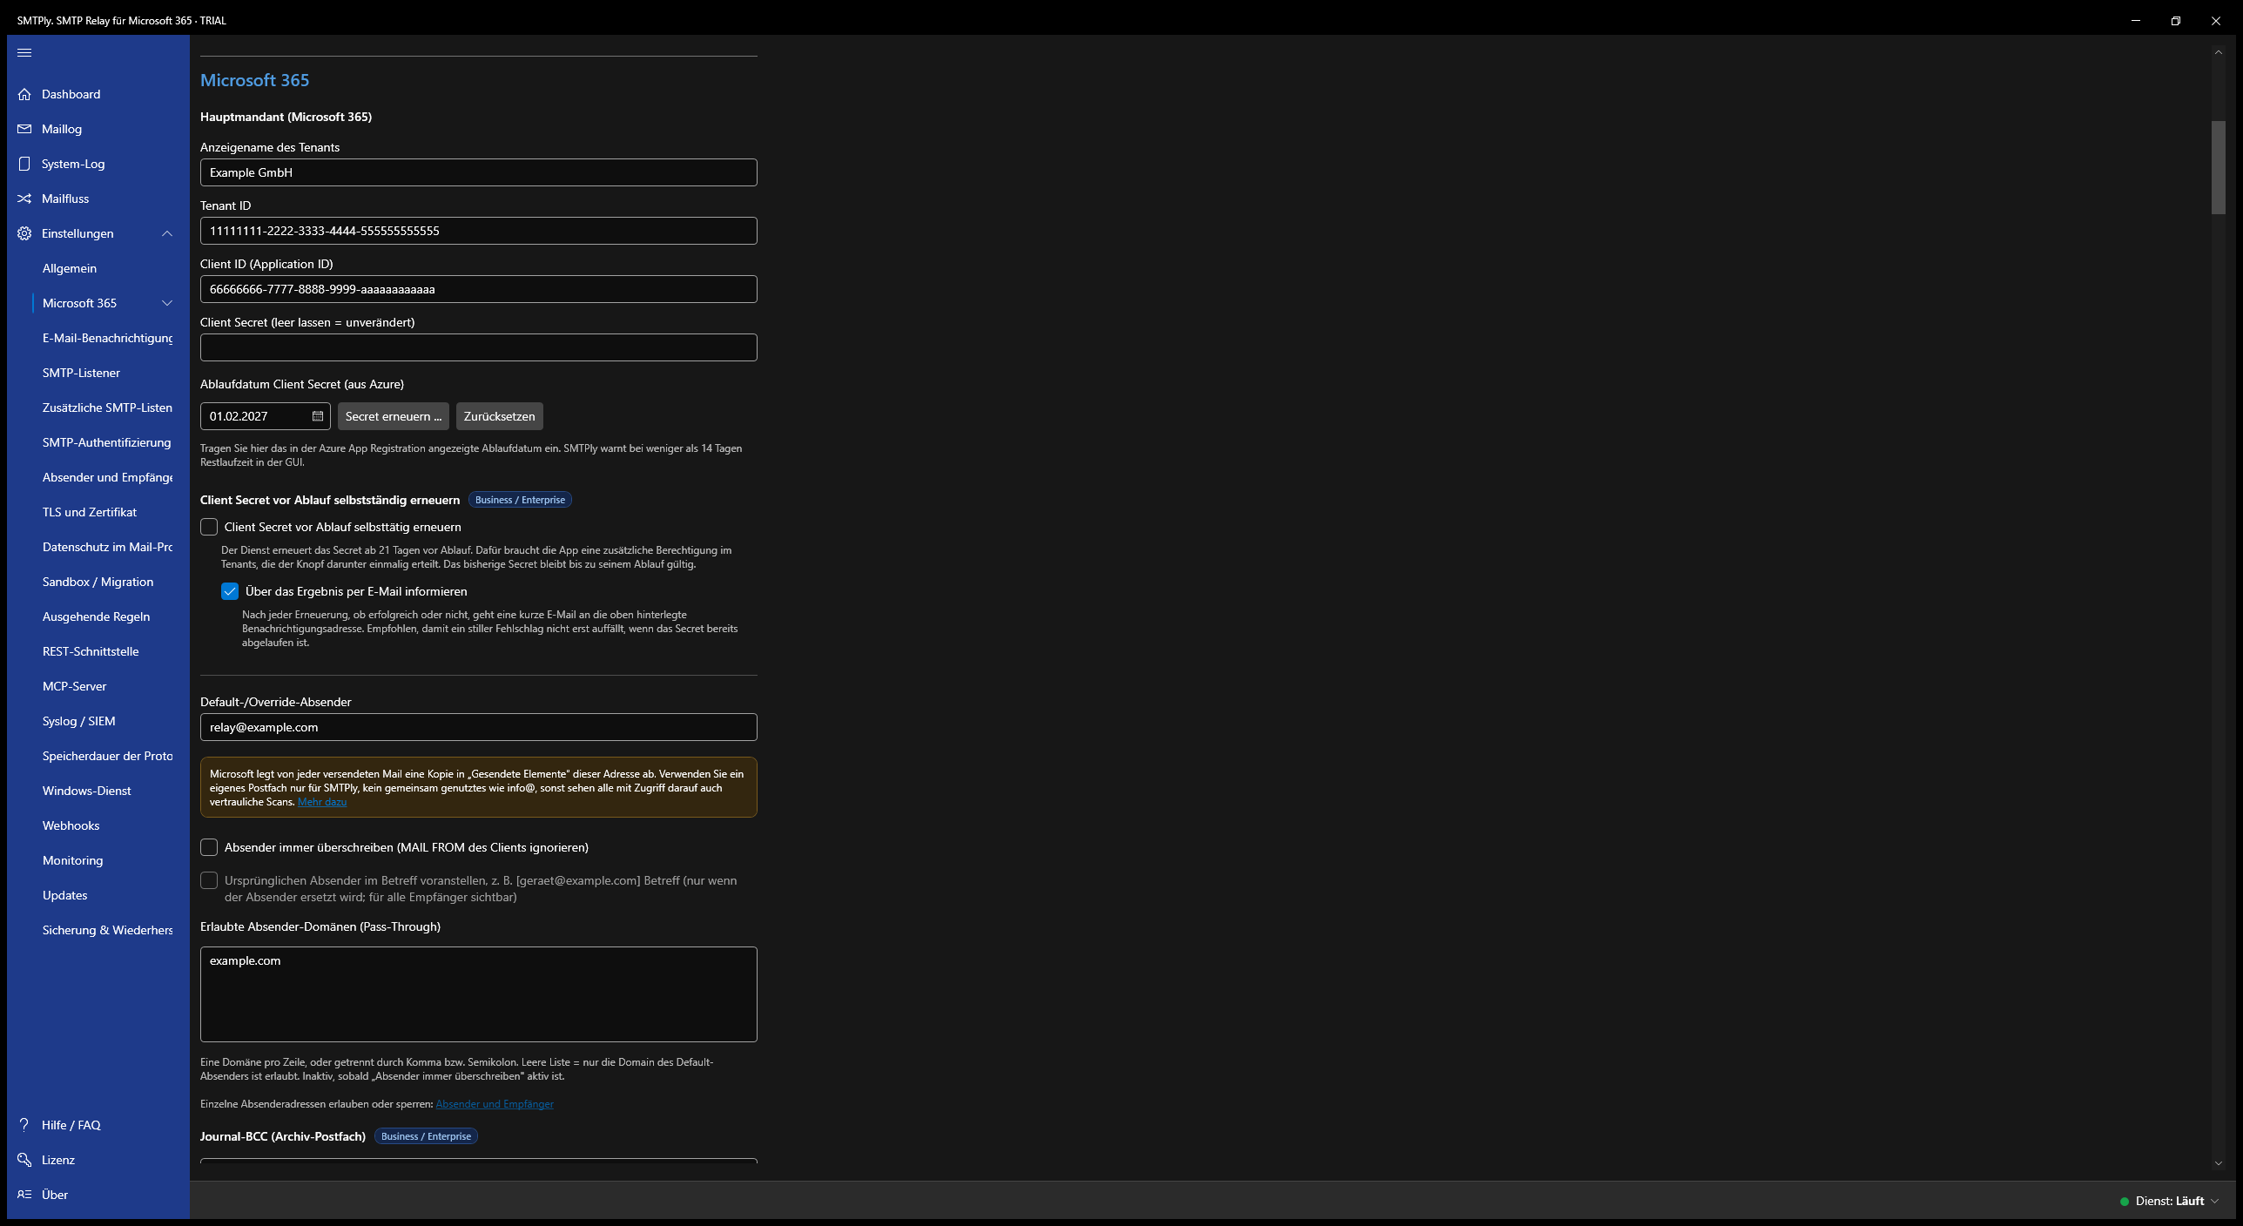2243x1226 pixels.
Task: Click the vertical scrollbar thumb
Action: click(x=2218, y=167)
